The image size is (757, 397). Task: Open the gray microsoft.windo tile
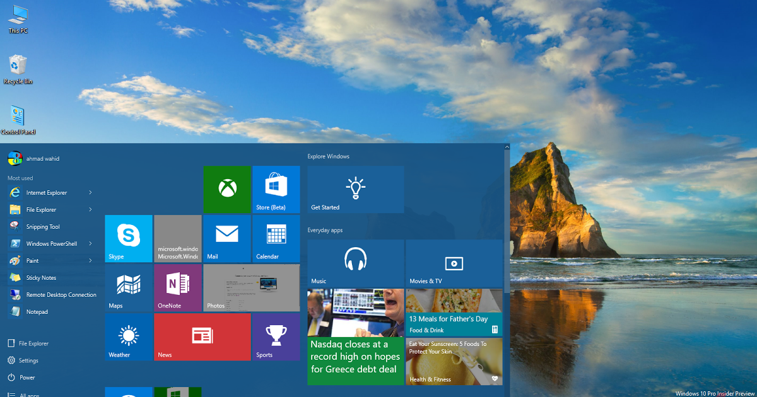[x=178, y=238]
